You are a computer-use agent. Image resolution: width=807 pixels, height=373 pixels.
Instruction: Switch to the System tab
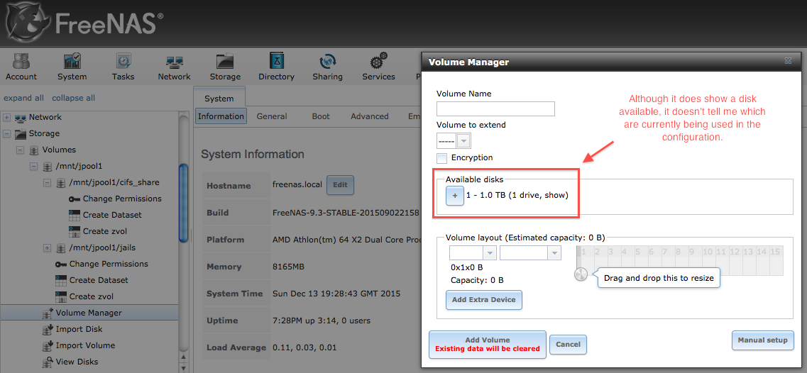click(219, 99)
